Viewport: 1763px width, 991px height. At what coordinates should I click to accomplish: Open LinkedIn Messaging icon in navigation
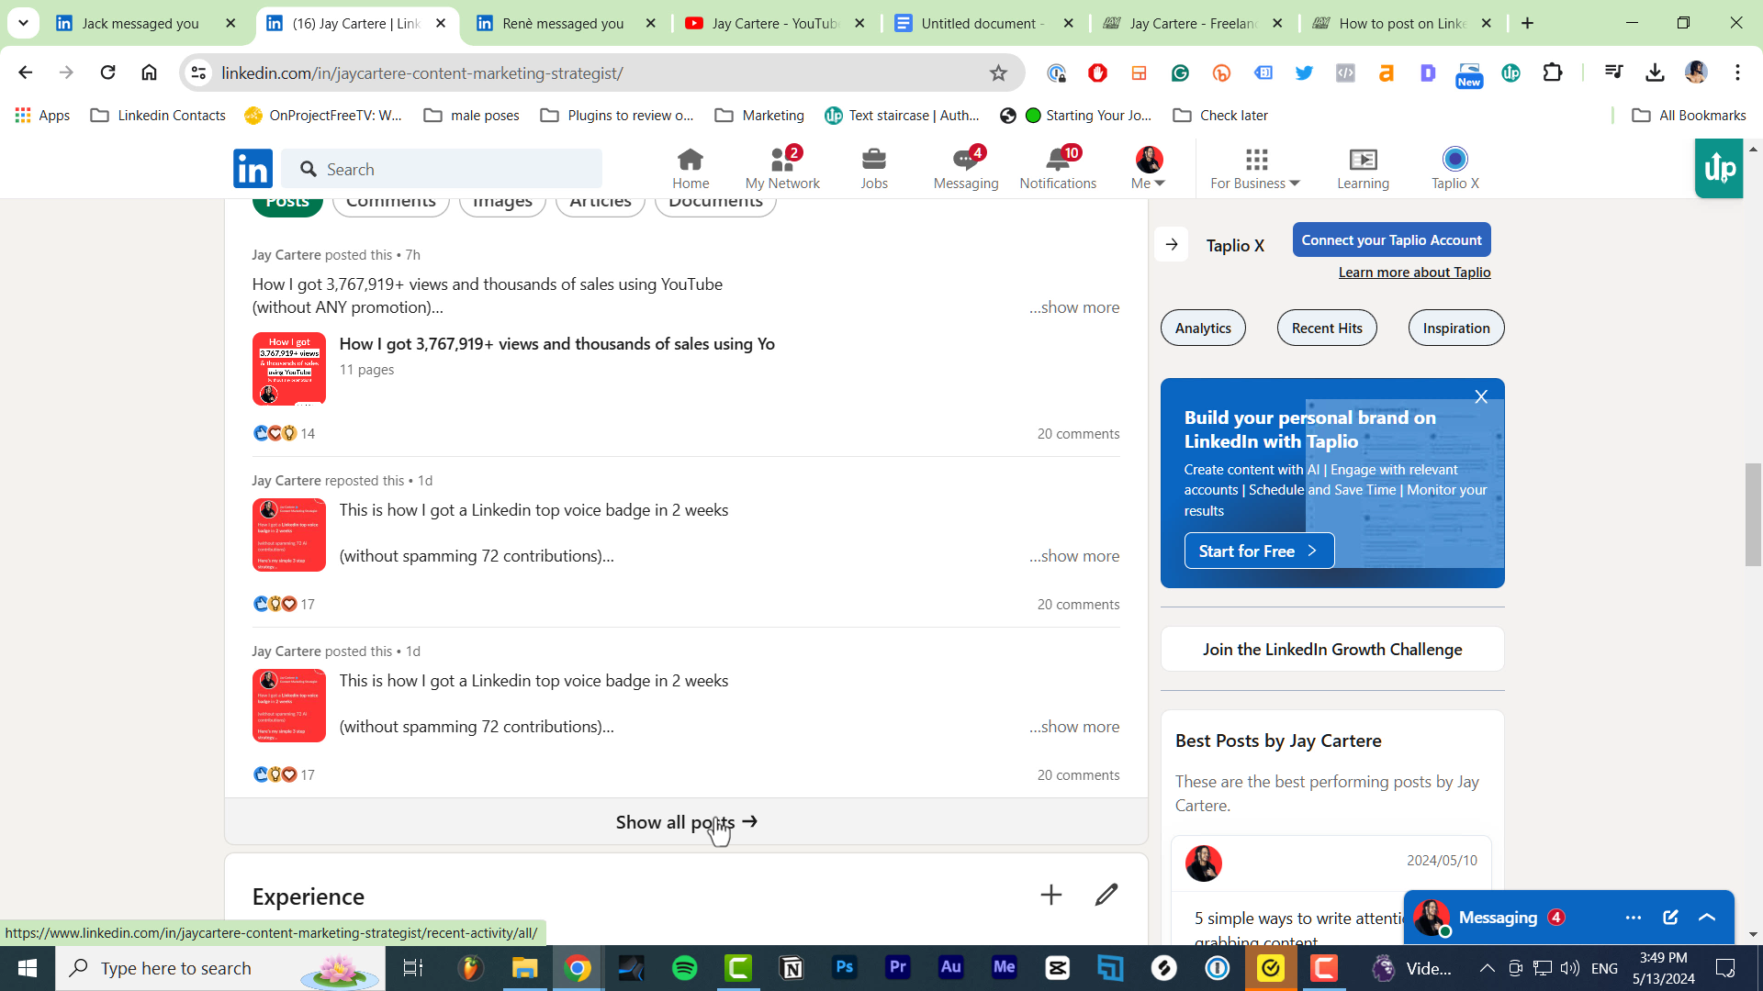tap(964, 168)
